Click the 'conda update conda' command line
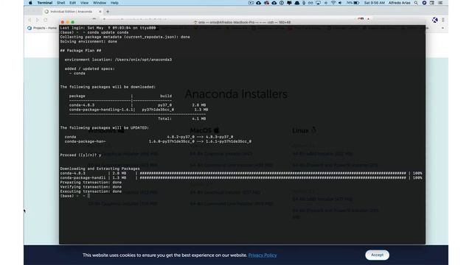 (94, 32)
